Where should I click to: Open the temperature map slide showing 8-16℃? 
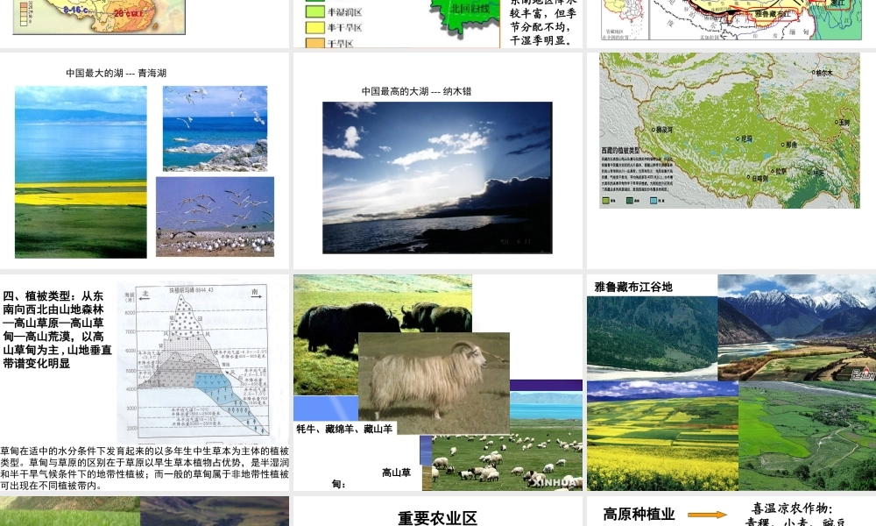pos(99,17)
